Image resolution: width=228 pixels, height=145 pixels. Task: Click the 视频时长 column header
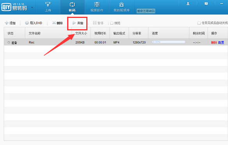(100, 33)
